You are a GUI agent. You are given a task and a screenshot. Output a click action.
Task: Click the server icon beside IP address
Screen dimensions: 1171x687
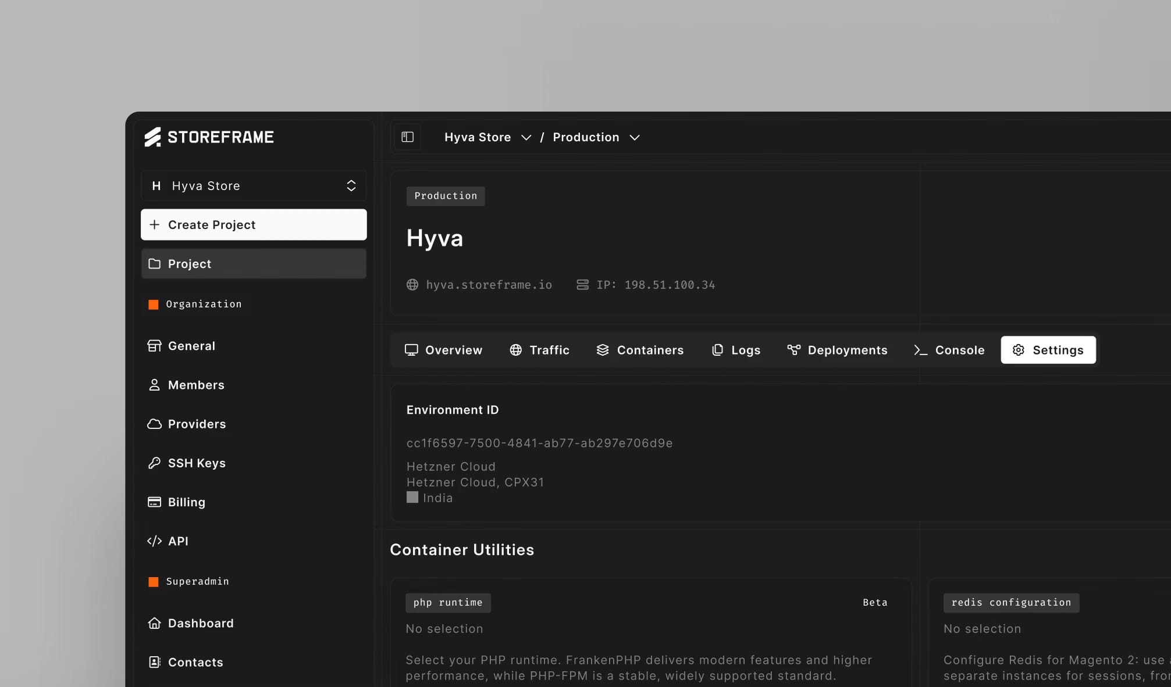click(x=582, y=285)
